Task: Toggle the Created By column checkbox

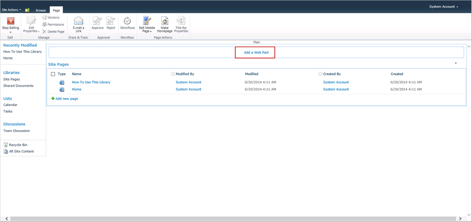Action: click(320, 74)
